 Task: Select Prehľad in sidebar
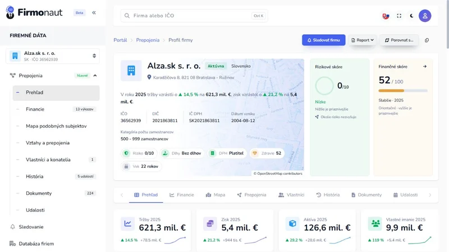(x=56, y=92)
